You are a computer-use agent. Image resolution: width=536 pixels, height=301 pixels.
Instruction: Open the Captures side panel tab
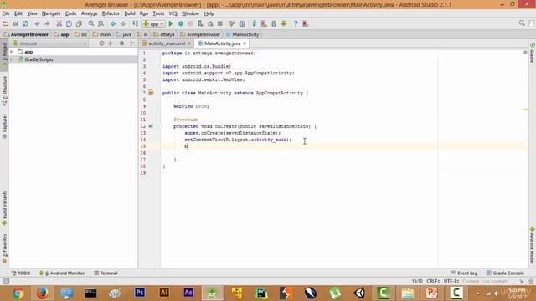click(4, 126)
